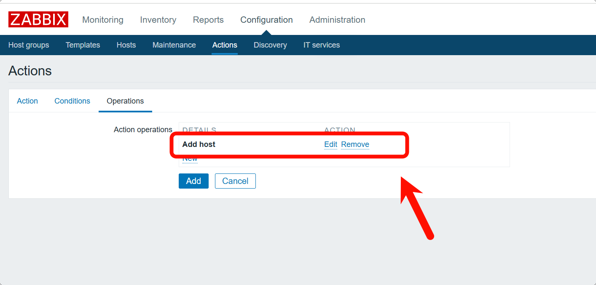Screen dimensions: 596x285
Task: Go to the Hosts page
Action: click(x=126, y=45)
